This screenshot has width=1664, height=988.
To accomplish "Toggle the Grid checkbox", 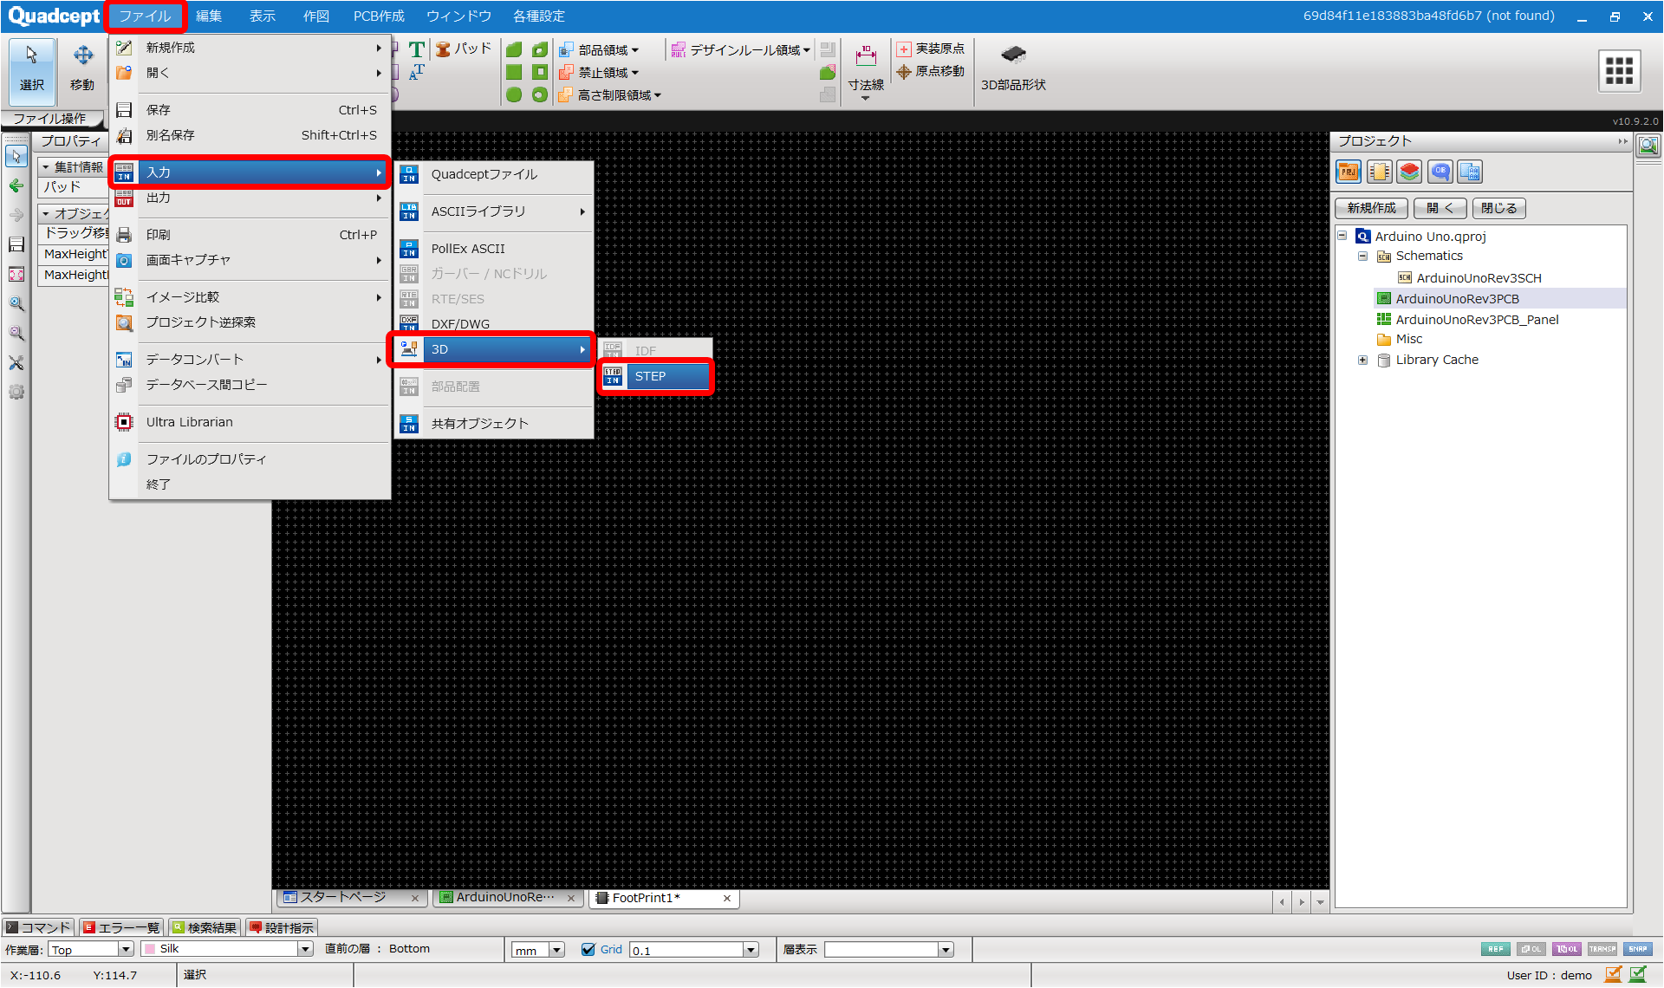I will pyautogui.click(x=588, y=950).
